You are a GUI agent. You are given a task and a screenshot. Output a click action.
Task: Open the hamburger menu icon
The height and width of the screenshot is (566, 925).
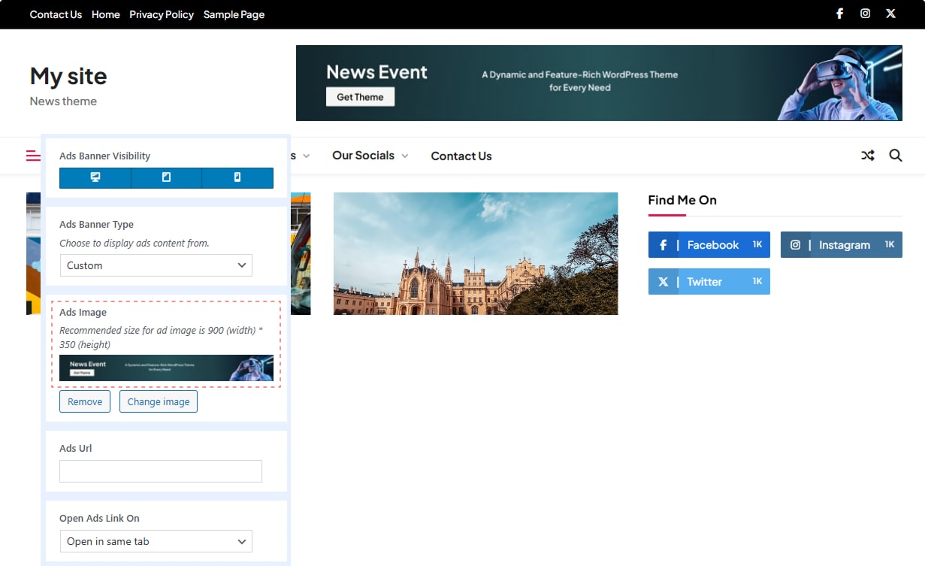click(x=33, y=156)
